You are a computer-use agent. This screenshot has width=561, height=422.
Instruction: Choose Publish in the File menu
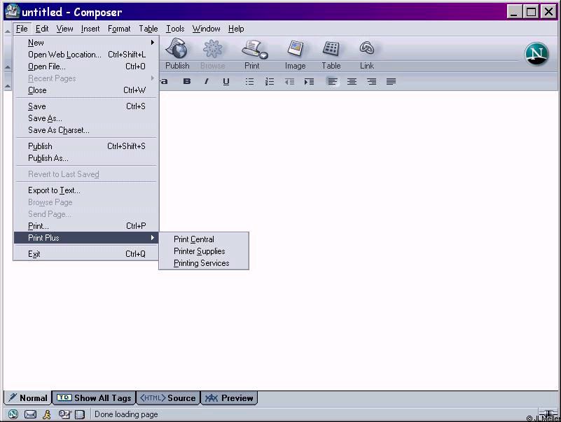click(x=86, y=146)
